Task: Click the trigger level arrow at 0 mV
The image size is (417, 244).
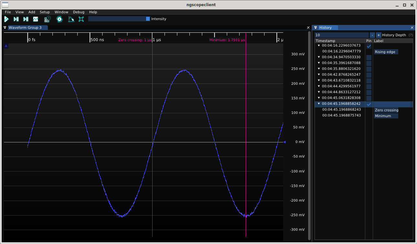Action: 284,142
